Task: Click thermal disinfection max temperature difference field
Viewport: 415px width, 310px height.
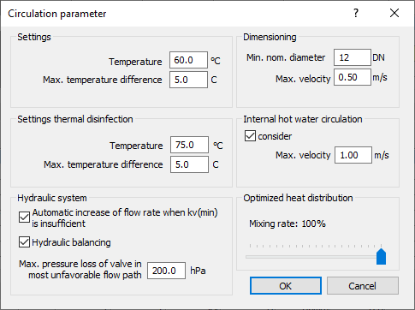Action: click(189, 164)
